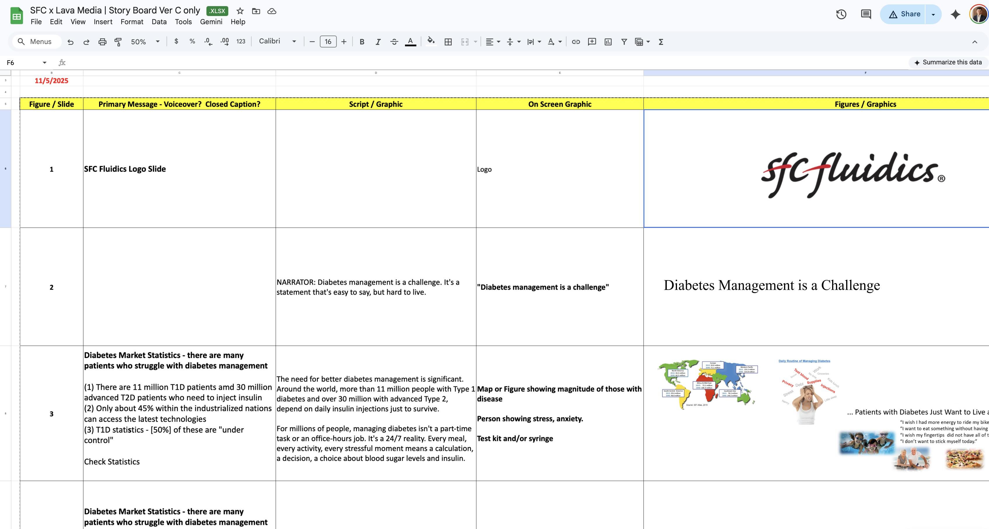Open the horizontal align dropdown

click(492, 42)
